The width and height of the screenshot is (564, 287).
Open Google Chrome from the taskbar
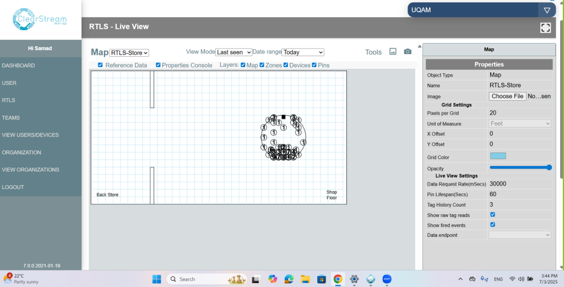tap(338, 279)
